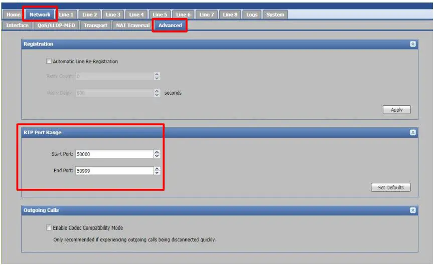The height and width of the screenshot is (266, 434).
Task: Increase Retry Delay with up arrow
Action: (x=157, y=91)
